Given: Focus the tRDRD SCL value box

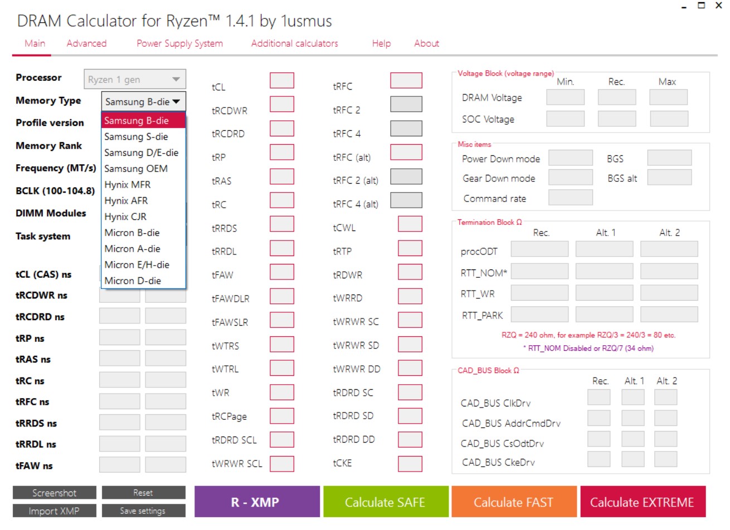Looking at the screenshot, I should (282, 439).
